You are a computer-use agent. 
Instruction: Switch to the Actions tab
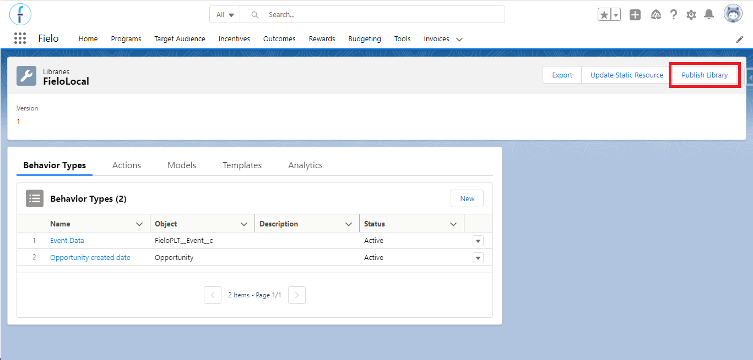tap(127, 165)
